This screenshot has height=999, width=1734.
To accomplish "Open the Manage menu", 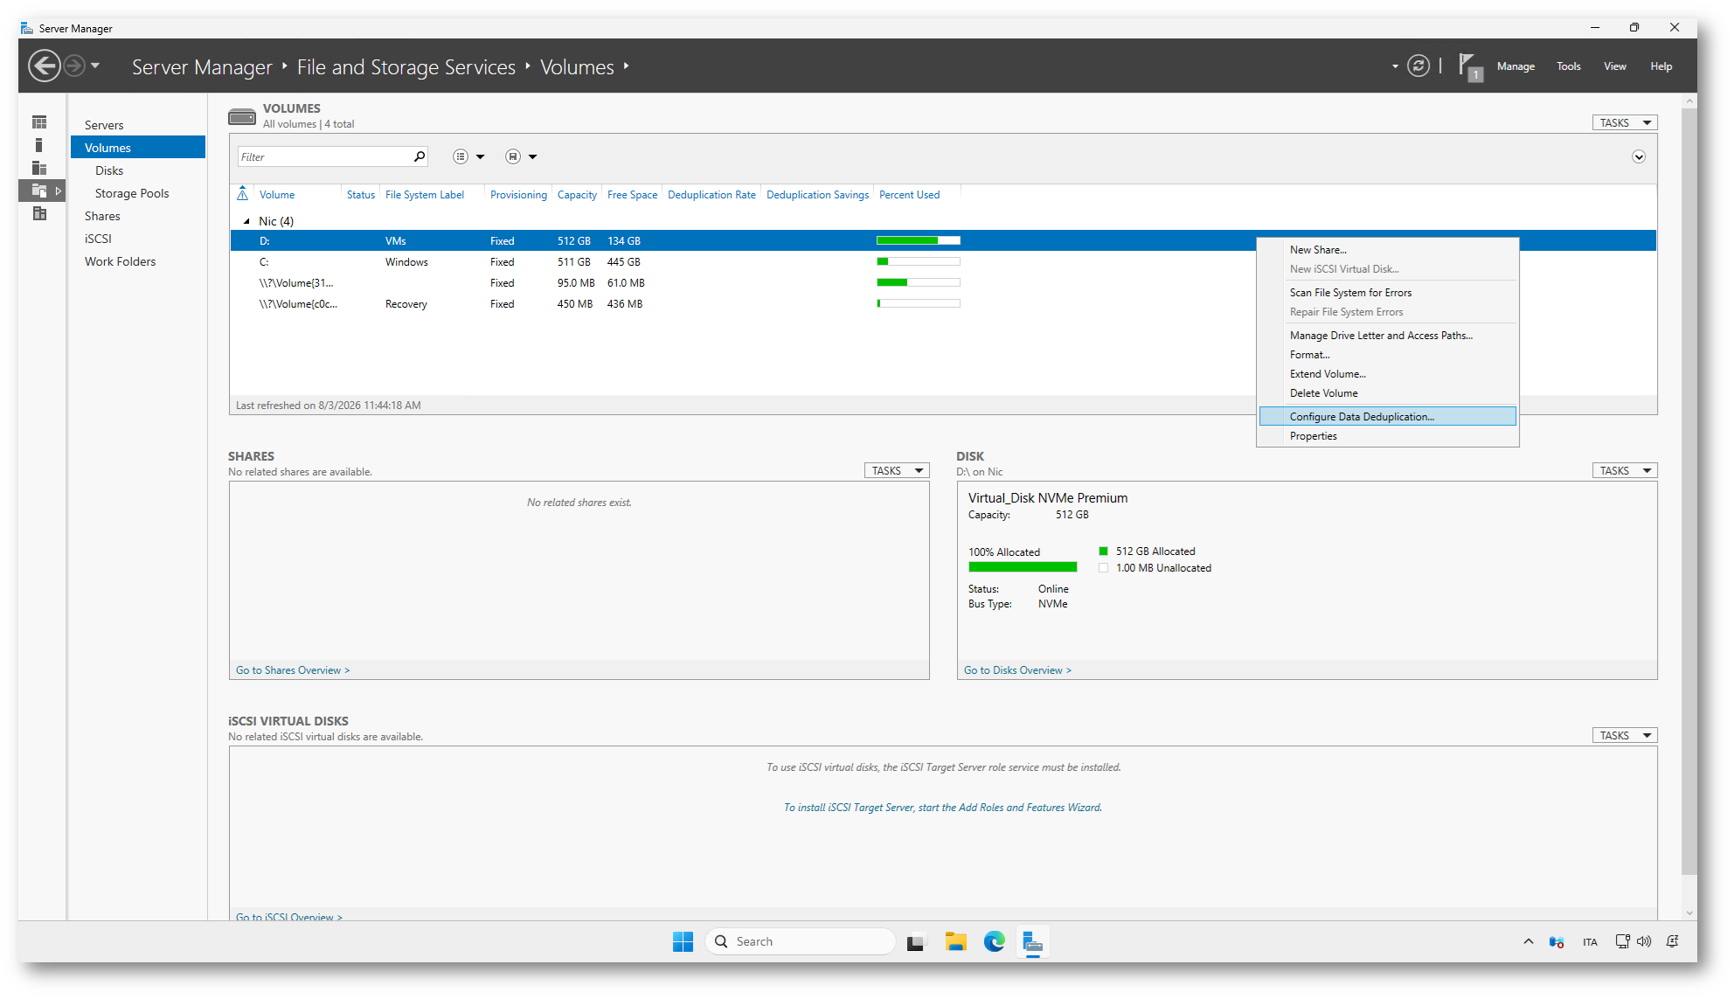I will (1516, 66).
